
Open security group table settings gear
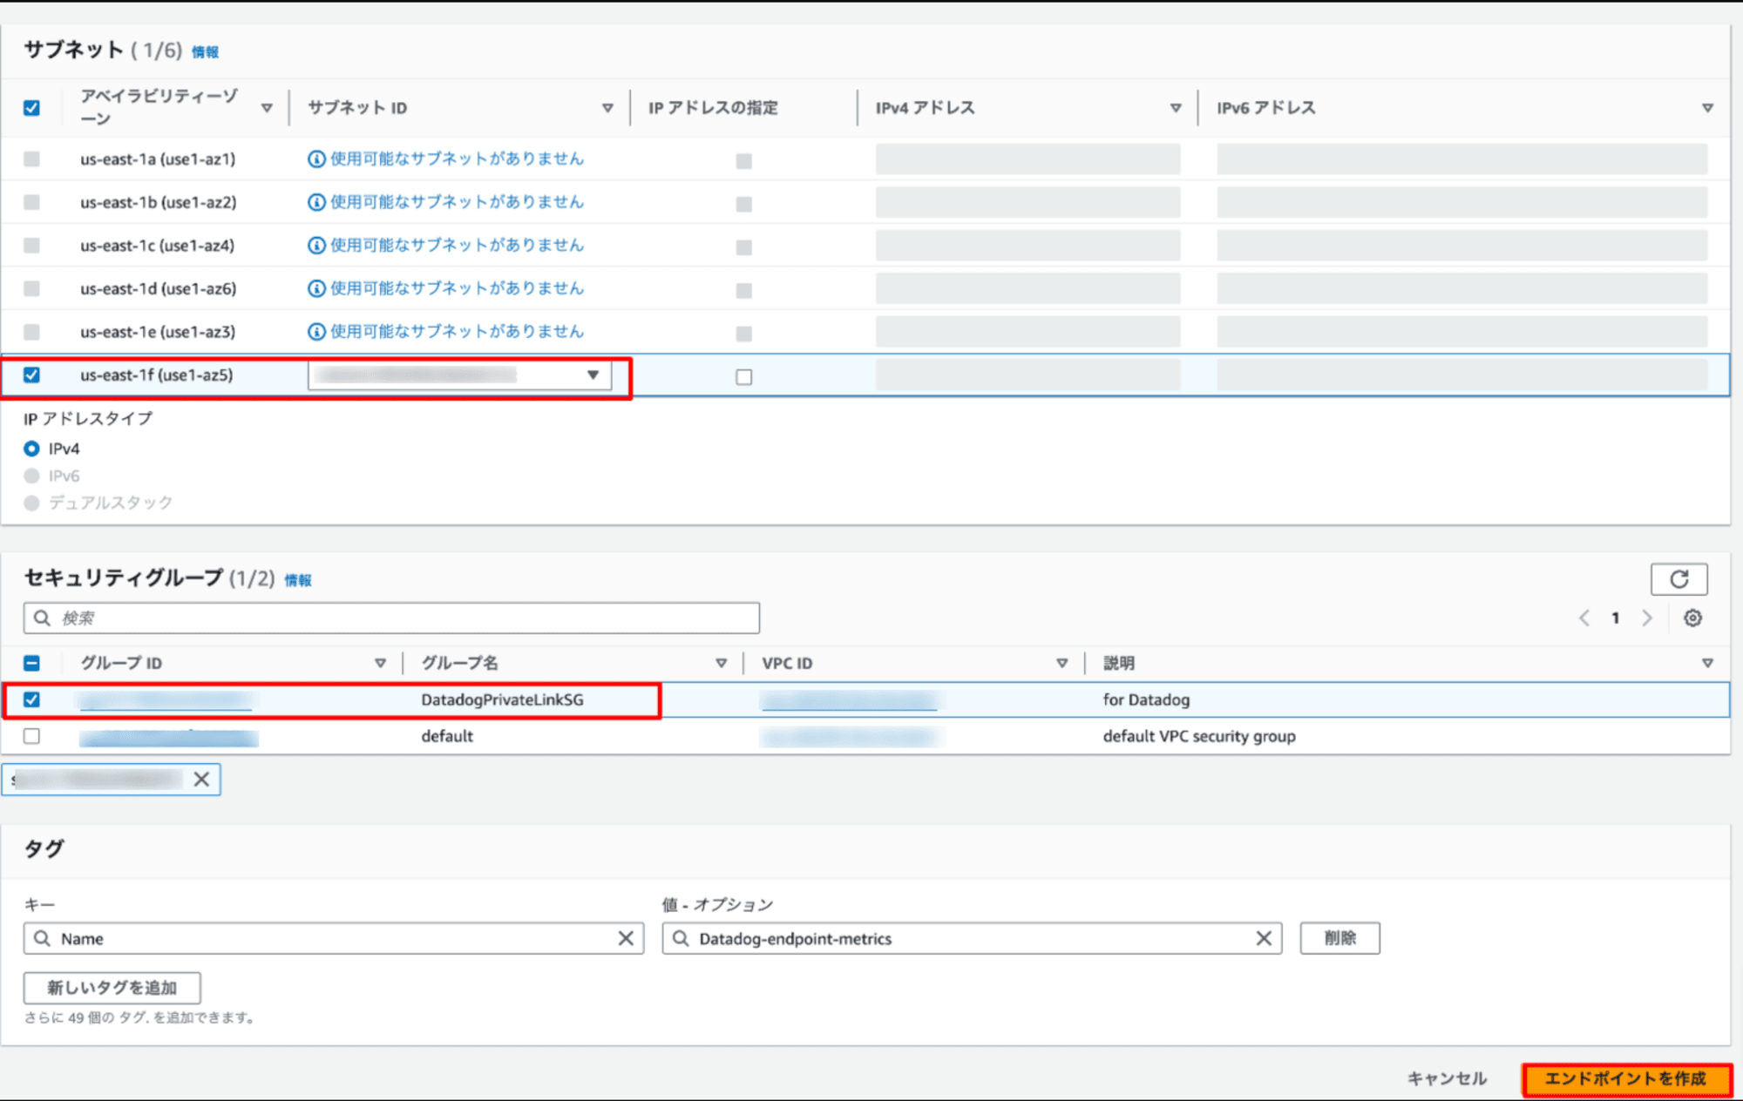pyautogui.click(x=1692, y=618)
